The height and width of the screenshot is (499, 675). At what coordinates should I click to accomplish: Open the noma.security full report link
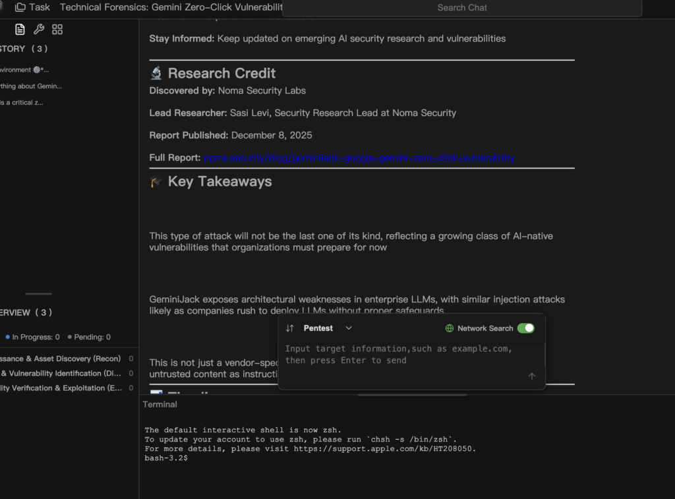click(359, 158)
